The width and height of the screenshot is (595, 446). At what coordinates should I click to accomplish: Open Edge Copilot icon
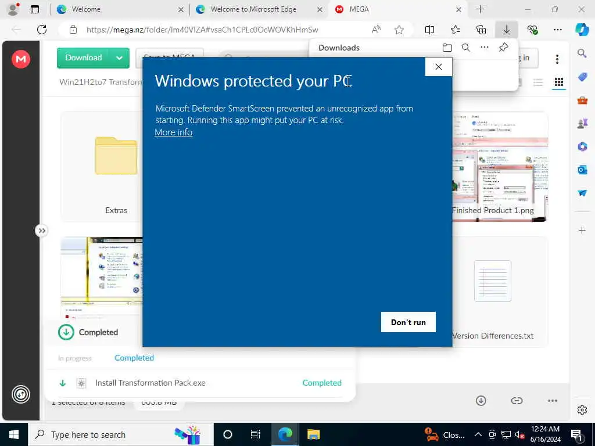[x=582, y=30]
